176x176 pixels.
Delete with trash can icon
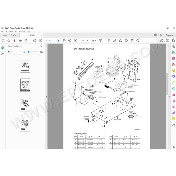pyautogui.click(x=132, y=40)
